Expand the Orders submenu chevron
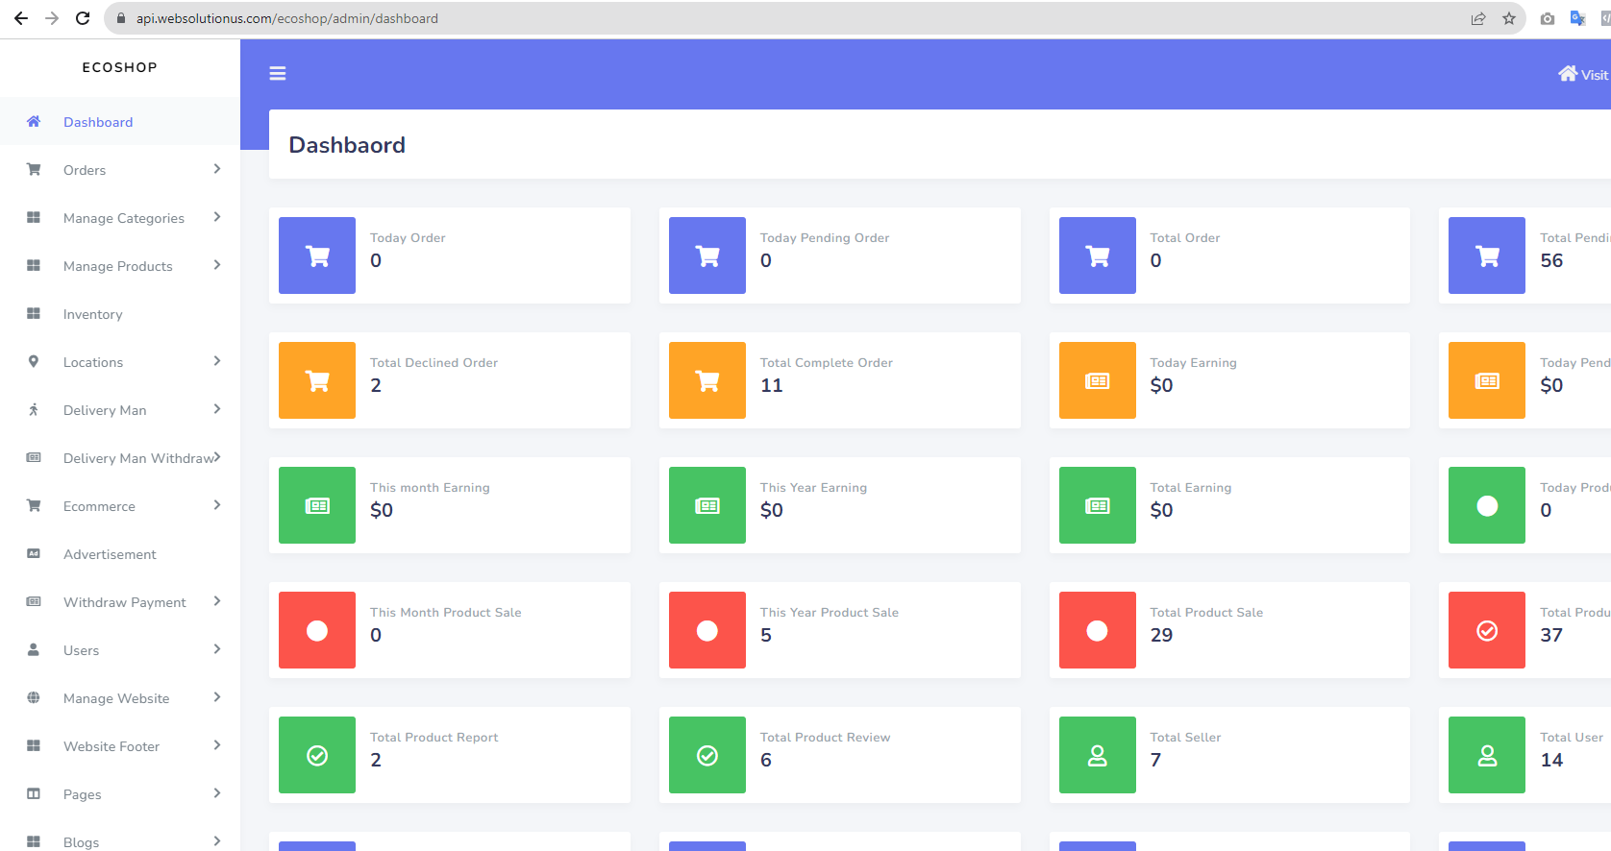 coord(217,169)
